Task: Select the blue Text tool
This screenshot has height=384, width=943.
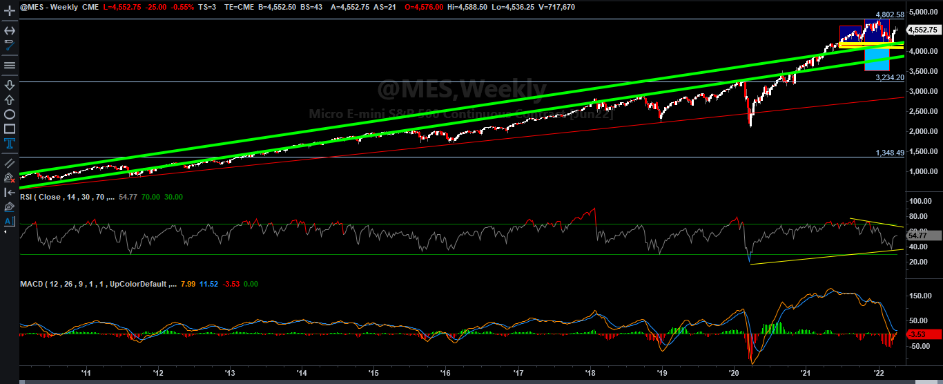Action: coord(10,143)
